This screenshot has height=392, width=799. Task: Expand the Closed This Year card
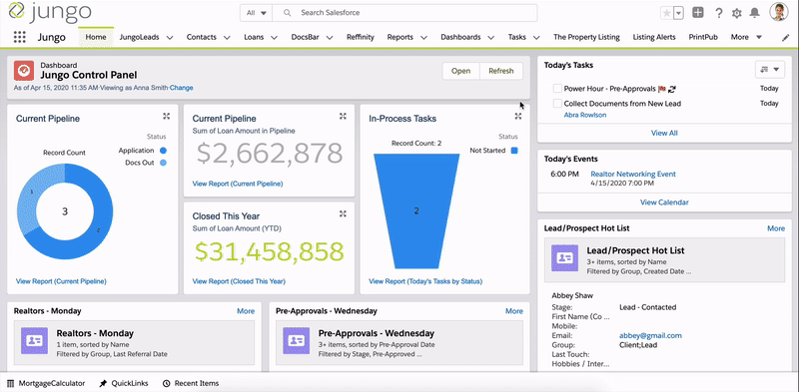pyautogui.click(x=343, y=213)
